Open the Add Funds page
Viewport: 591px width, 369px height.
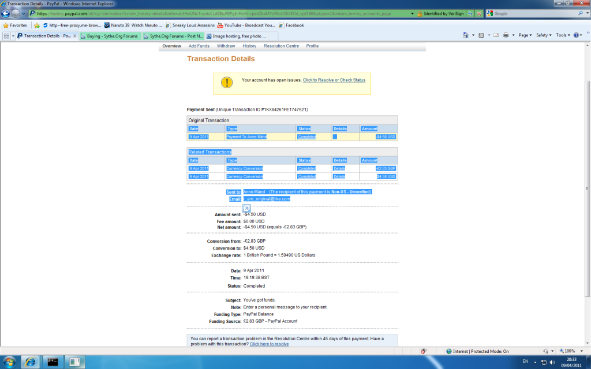click(x=199, y=46)
